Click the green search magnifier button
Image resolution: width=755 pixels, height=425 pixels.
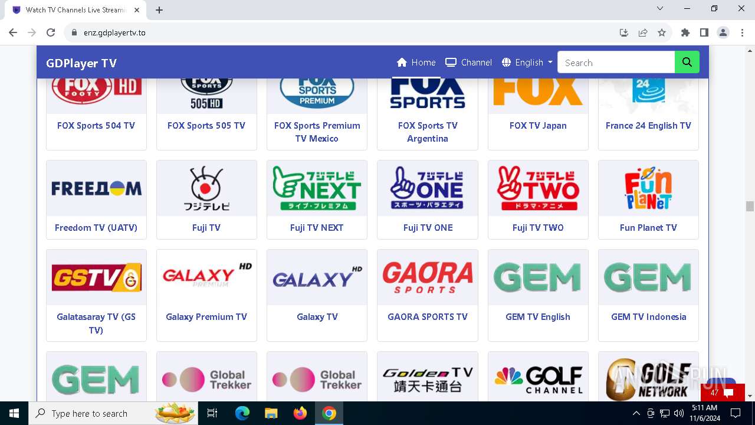click(687, 62)
